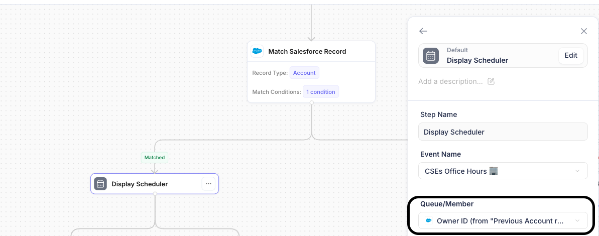Viewport: 599px width, 236px height.
Task: Click the 'Add a description...' text
Action: coord(450,81)
